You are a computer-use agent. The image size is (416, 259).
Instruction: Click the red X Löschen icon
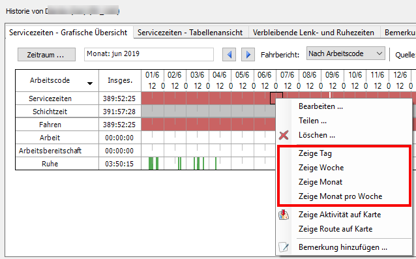click(x=284, y=135)
